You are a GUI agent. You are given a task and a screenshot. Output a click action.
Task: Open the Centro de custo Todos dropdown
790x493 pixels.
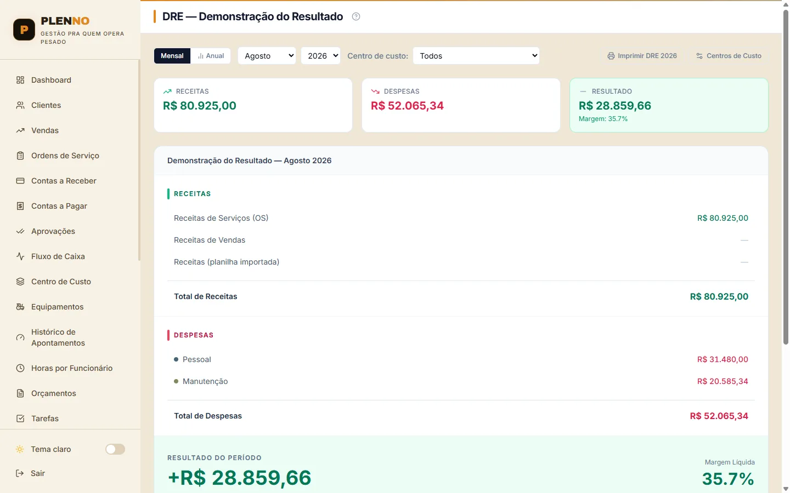click(476, 56)
